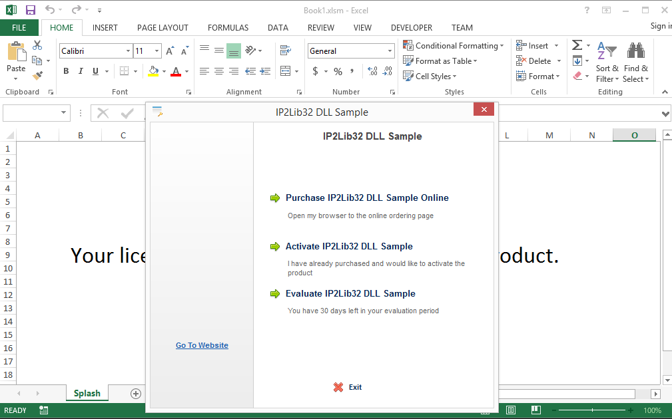
Task: Apply the Accounting dollar format
Action: 316,71
